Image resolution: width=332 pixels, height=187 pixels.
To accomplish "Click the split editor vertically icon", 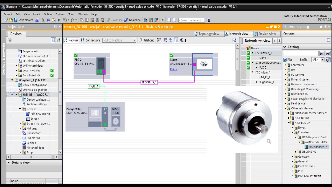I will [174, 20].
